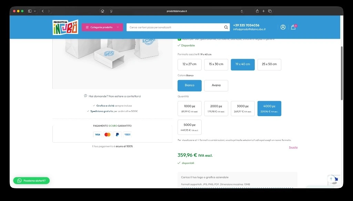
Task: Select the 12 x 27 cm format
Action: click(x=190, y=64)
